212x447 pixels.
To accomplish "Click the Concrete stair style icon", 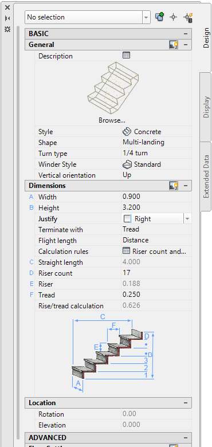I will tap(127, 132).
